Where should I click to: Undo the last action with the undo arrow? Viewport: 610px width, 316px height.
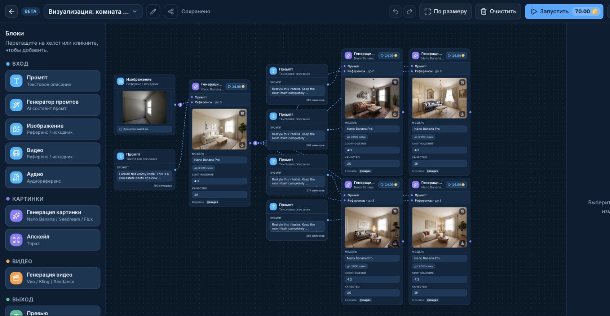[395, 11]
